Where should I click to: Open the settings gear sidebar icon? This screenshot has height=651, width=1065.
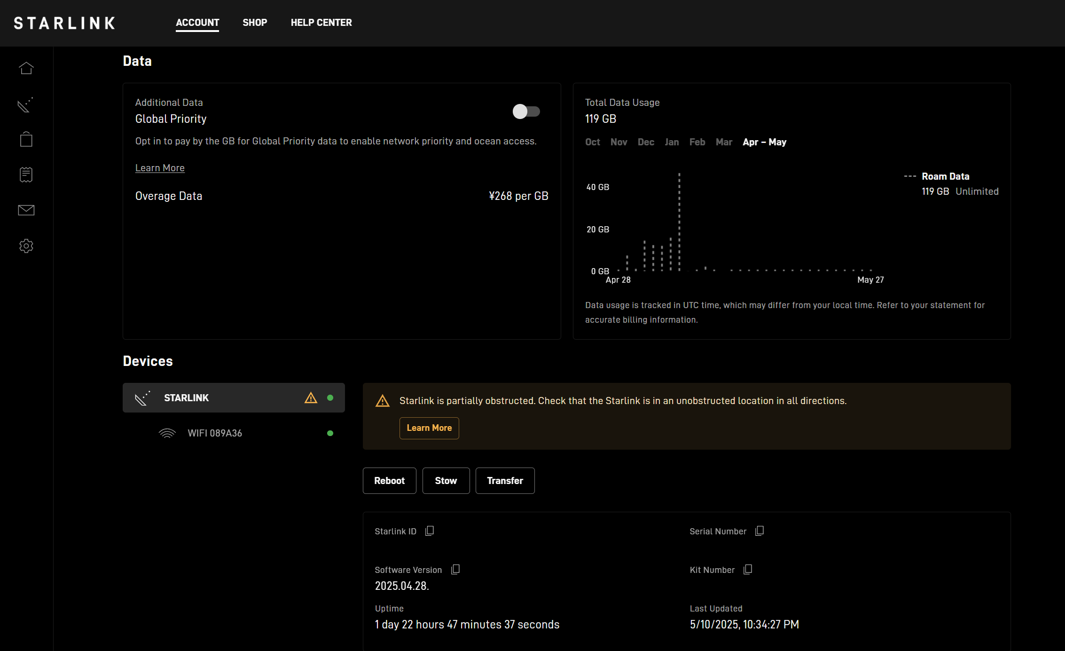point(26,246)
